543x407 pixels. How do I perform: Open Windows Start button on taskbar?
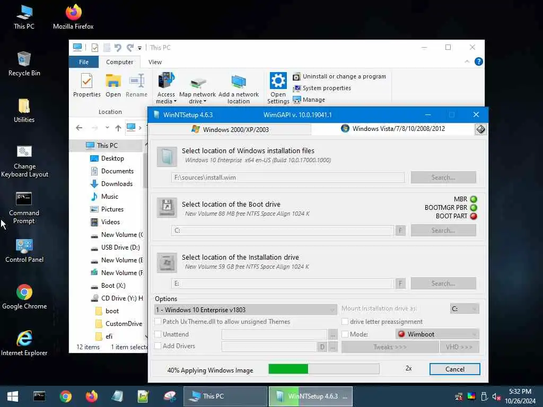13,396
